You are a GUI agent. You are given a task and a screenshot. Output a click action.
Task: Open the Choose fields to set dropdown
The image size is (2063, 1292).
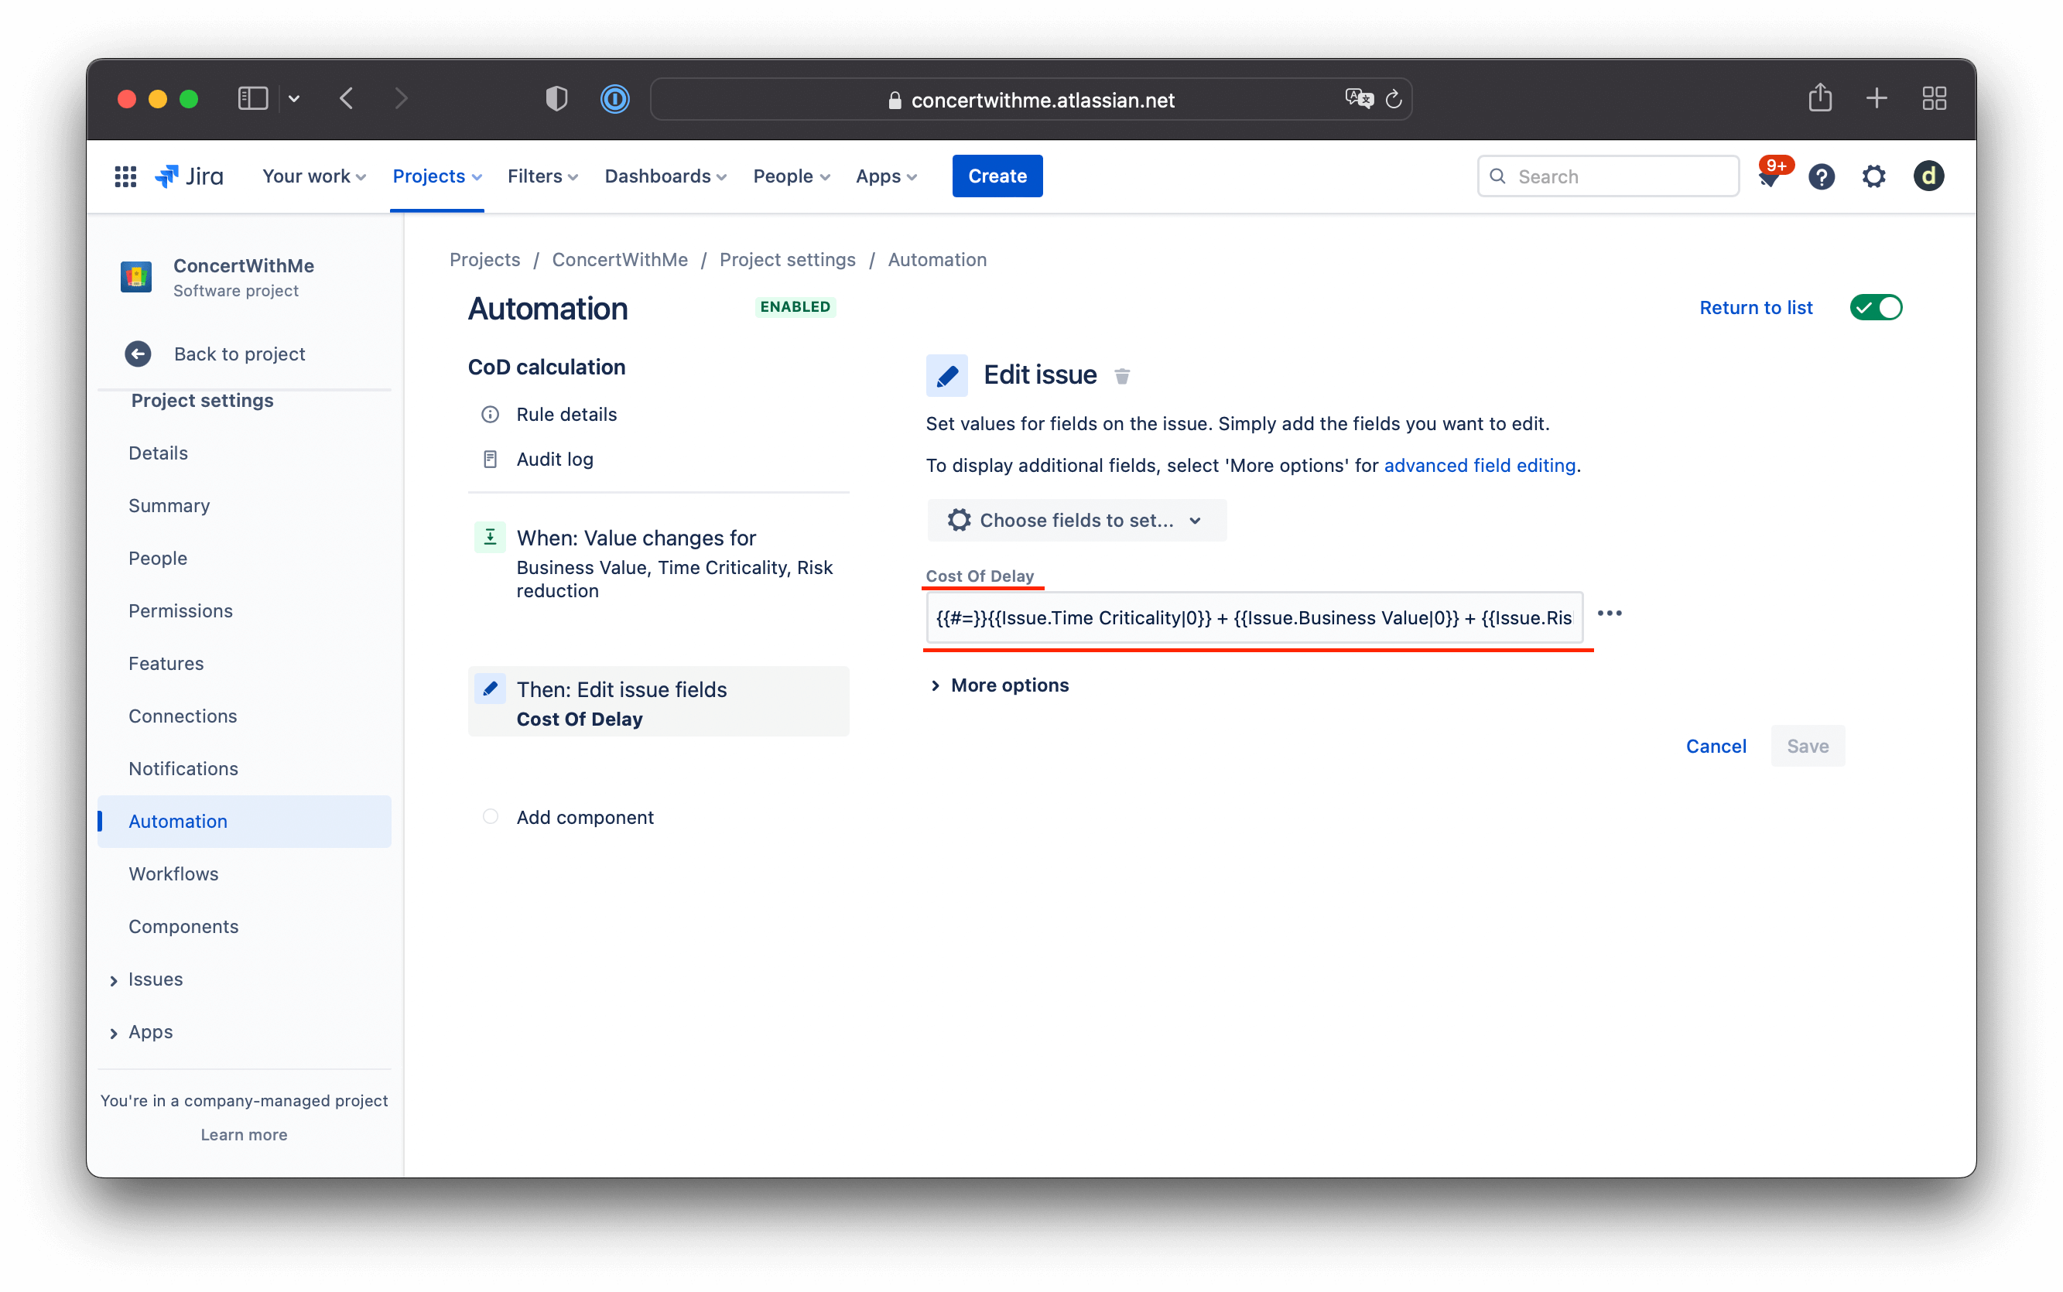[x=1075, y=520]
